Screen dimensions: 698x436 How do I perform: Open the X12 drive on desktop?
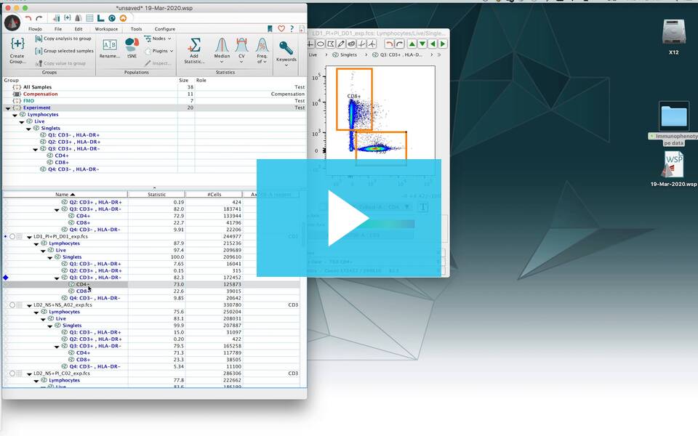(673, 36)
